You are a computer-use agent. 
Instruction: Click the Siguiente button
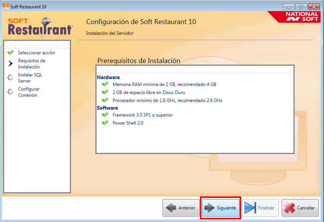point(221,208)
